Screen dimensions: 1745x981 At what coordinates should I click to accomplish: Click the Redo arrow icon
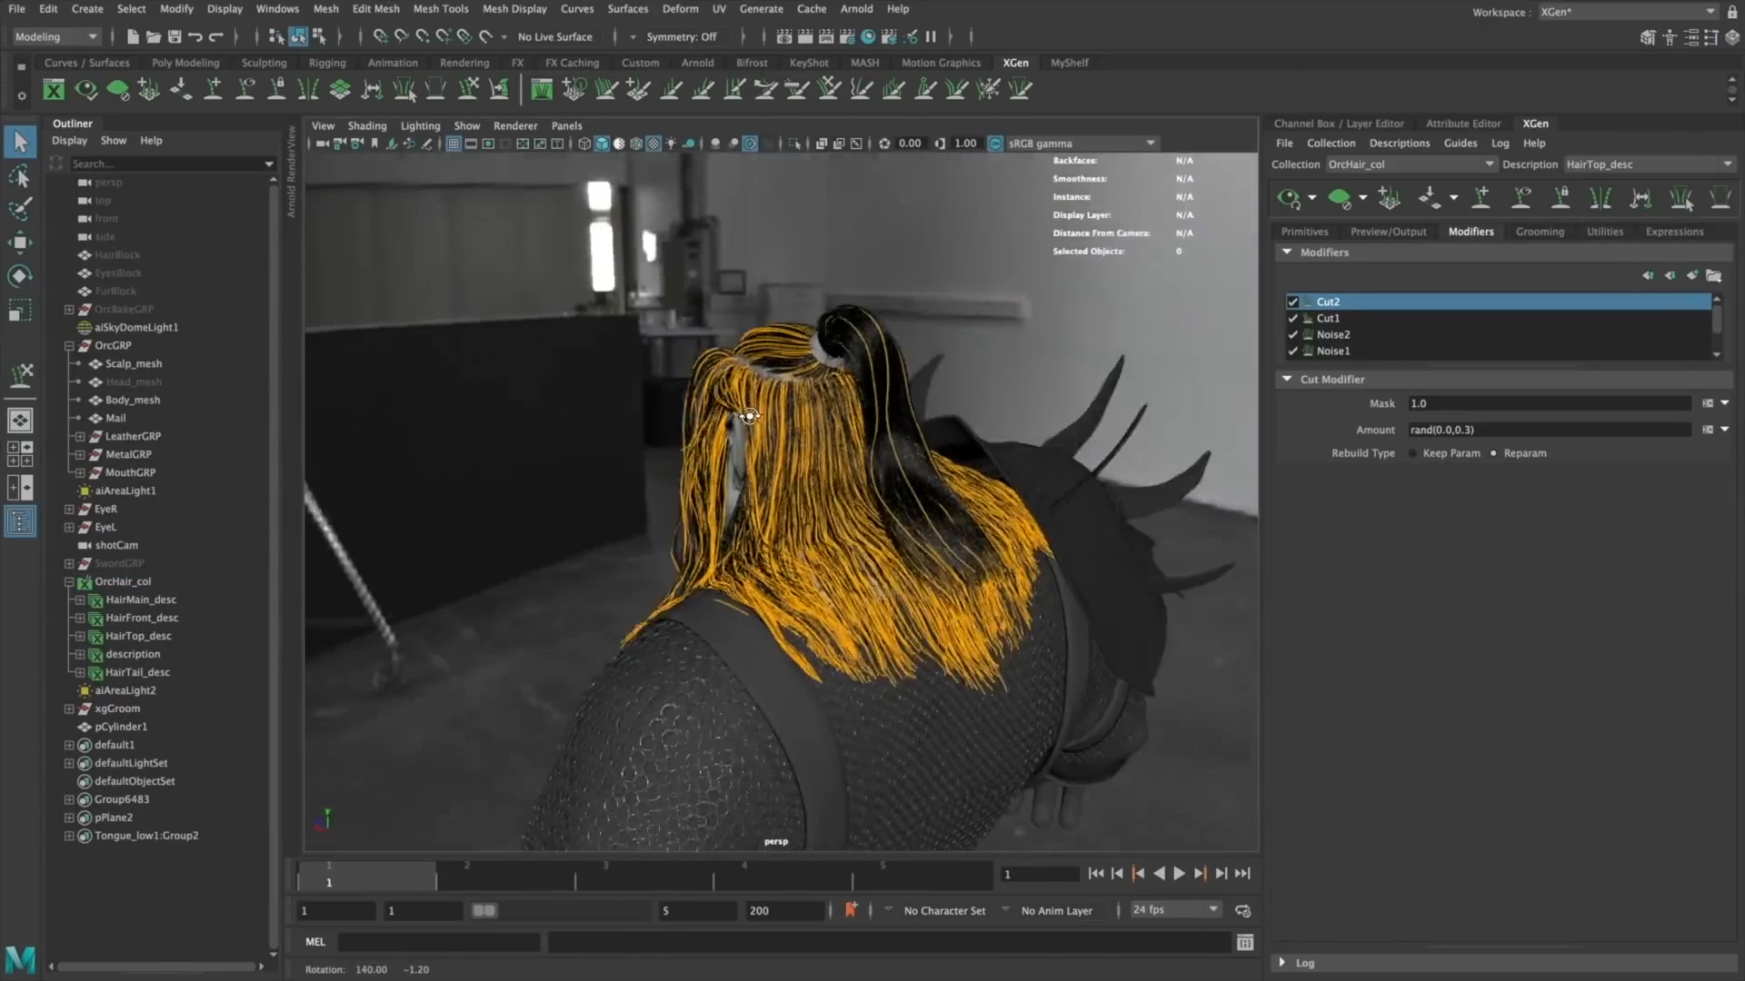[215, 37]
